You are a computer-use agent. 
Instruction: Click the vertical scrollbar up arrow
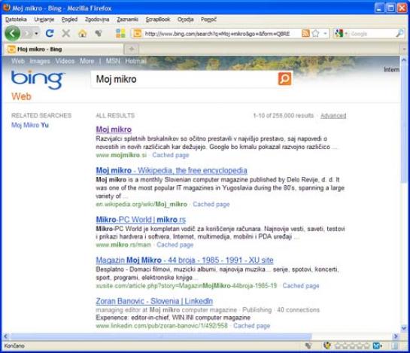(404, 60)
